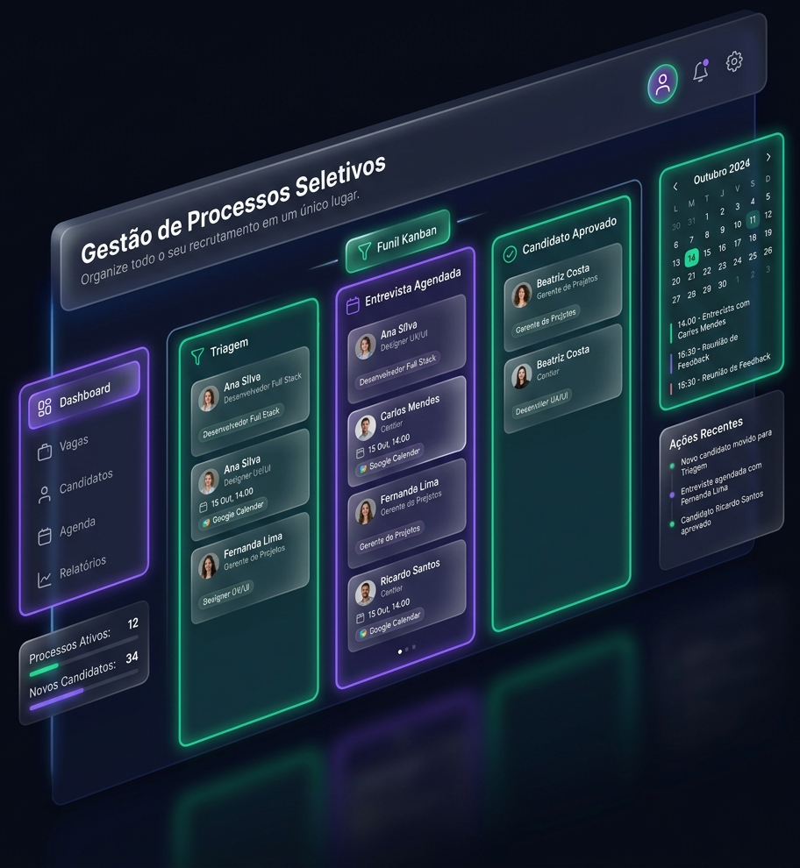Click Fernanda Lima avatar in Triagem column
Image resolution: width=800 pixels, height=868 pixels.
[x=208, y=566]
